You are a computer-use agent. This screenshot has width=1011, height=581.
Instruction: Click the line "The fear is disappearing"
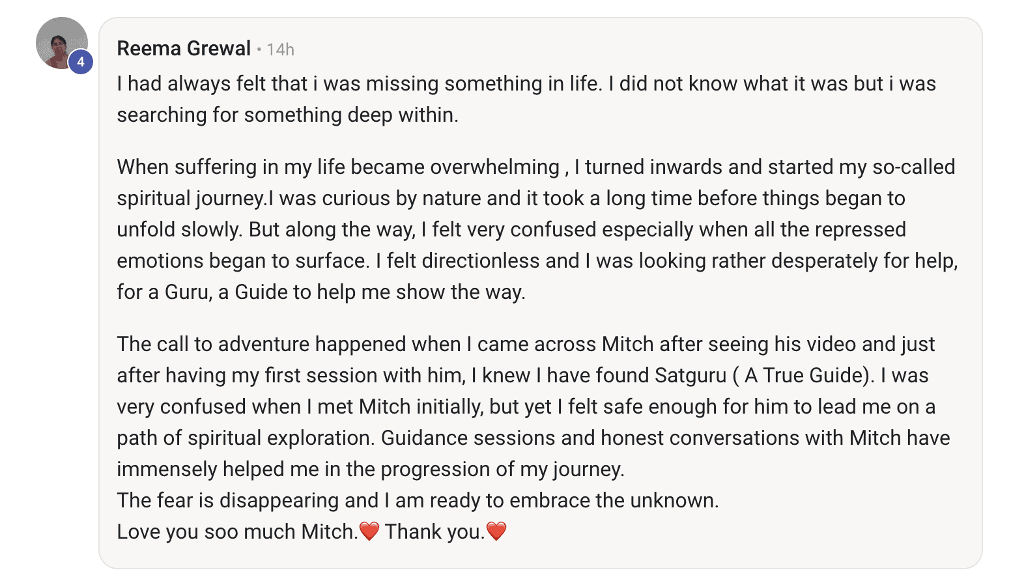click(418, 500)
